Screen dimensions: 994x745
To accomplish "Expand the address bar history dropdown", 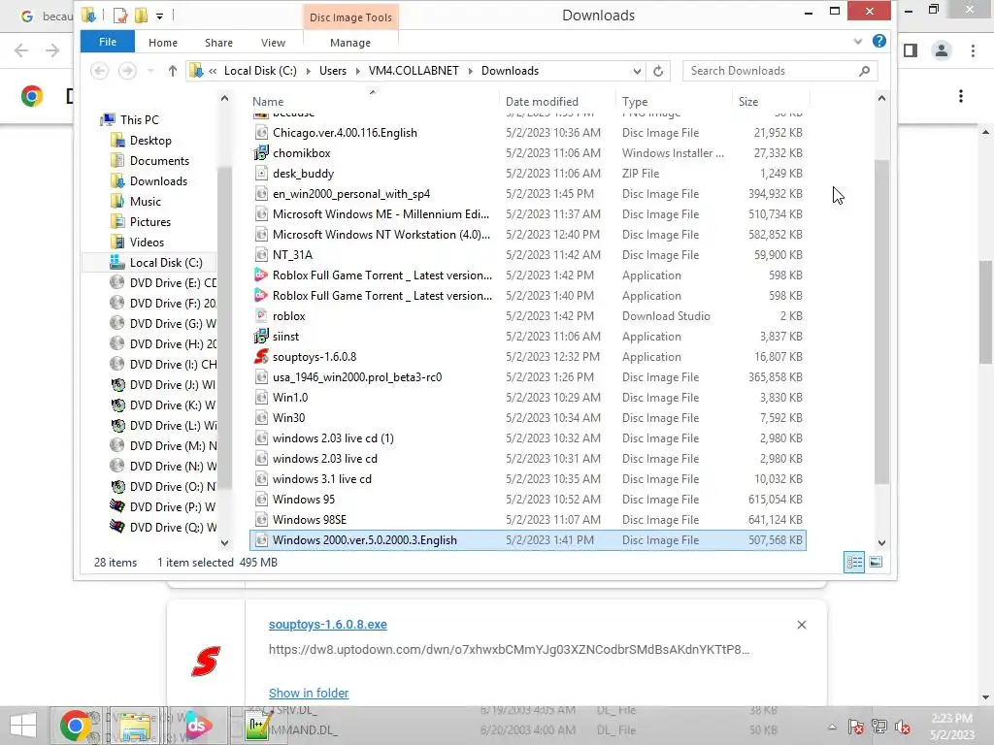I will pos(637,71).
